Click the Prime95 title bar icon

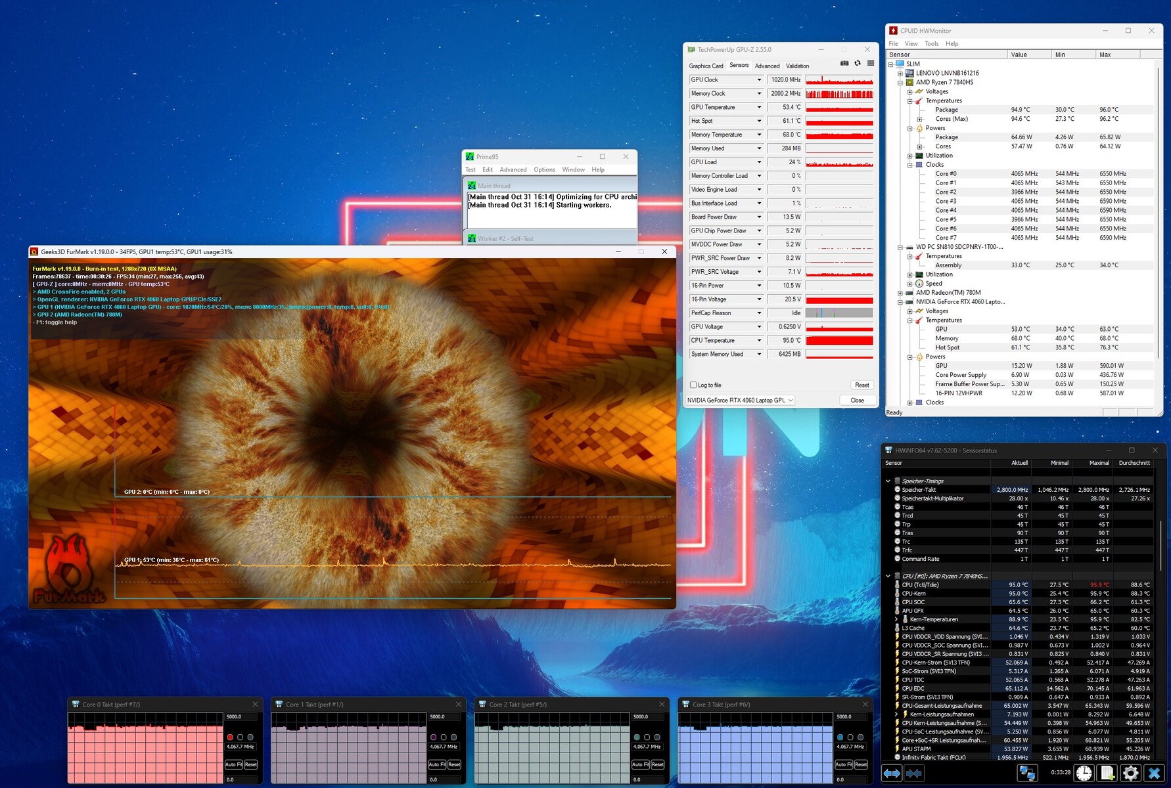(x=469, y=156)
